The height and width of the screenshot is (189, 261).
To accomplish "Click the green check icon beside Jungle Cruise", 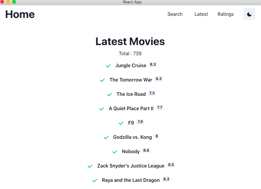I will [x=108, y=66].
